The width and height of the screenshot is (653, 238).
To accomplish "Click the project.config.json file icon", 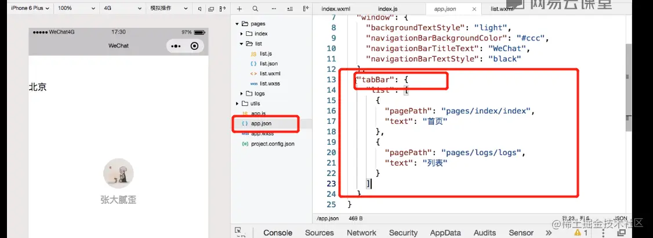I will pyautogui.click(x=245, y=144).
